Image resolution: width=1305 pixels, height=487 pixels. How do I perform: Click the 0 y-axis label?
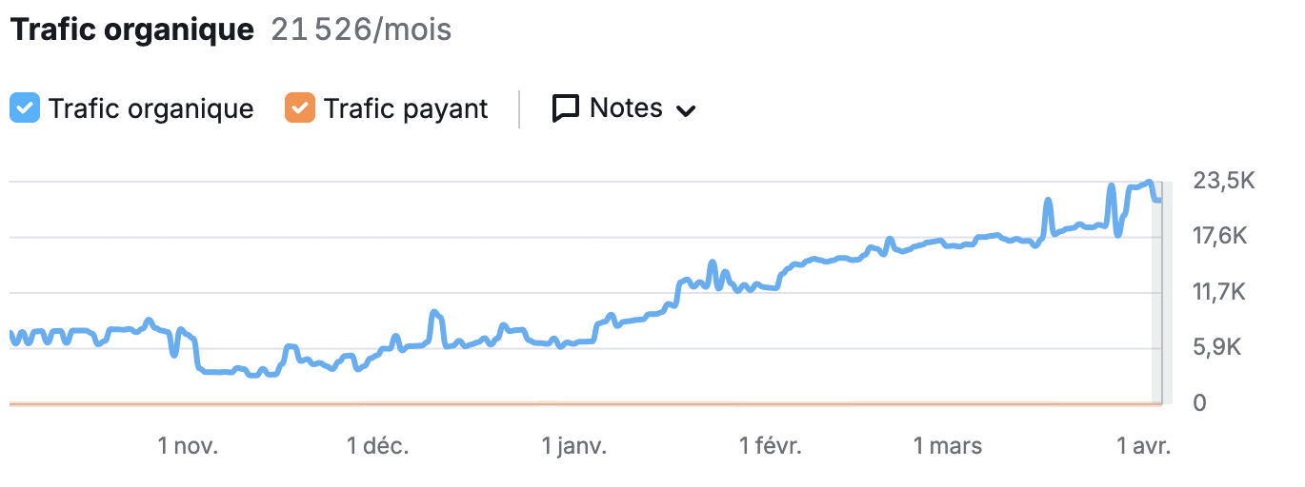pyautogui.click(x=1199, y=403)
